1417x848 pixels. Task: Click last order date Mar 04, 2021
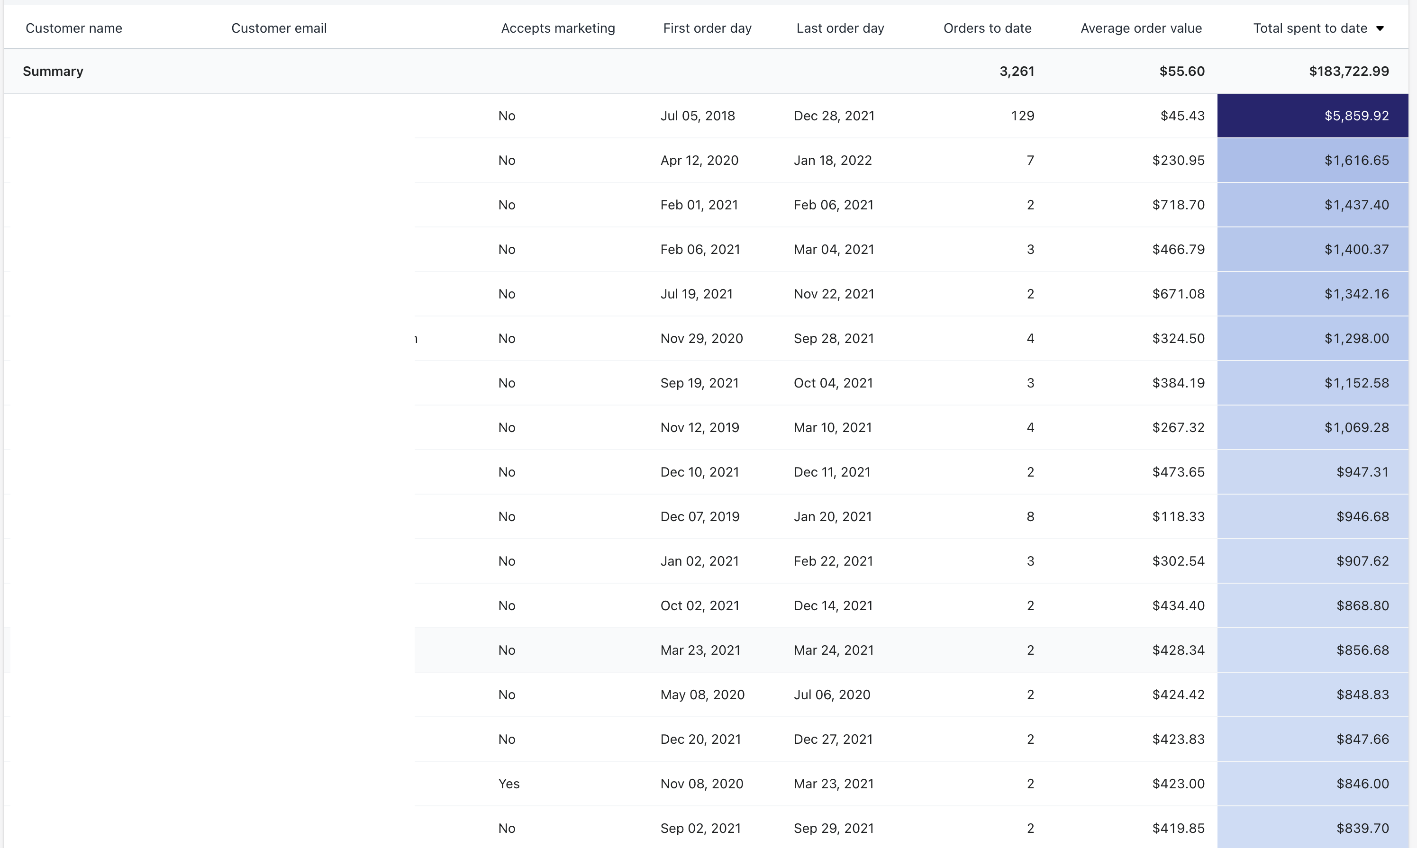(x=834, y=250)
